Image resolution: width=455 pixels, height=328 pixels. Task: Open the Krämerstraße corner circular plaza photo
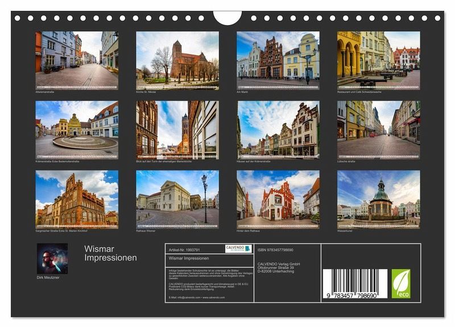point(77,130)
